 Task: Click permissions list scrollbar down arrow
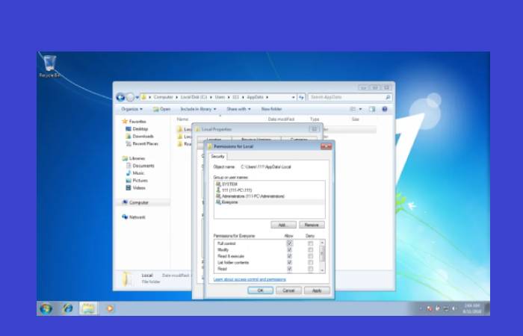point(322,270)
